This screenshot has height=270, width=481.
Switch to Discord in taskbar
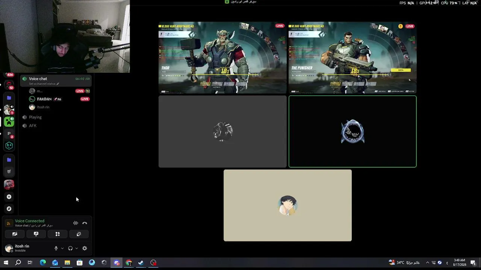[x=116, y=263]
